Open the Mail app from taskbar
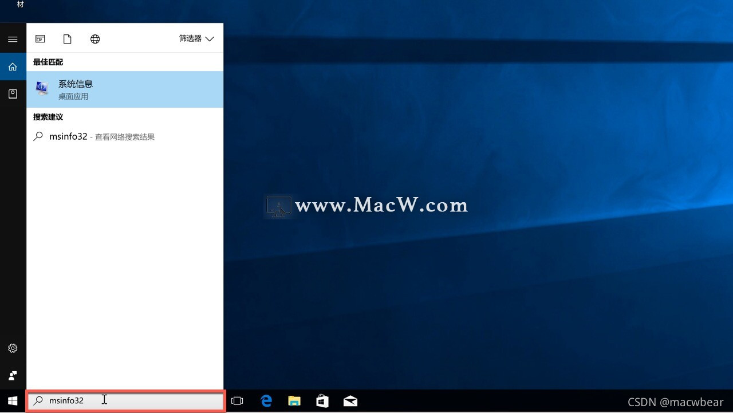This screenshot has height=413, width=733. coord(350,401)
